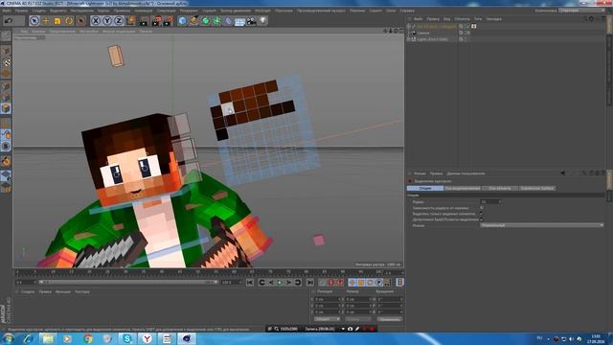Image resolution: width=613 pixels, height=345 pixels.
Task: Open the Режим dropdown in the attributes
Action: (541, 225)
